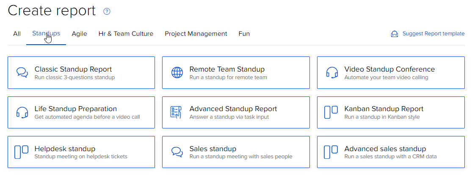The image size is (472, 176).
Task: Click the board icon for Advanced sales standup
Action: pyautogui.click(x=331, y=152)
